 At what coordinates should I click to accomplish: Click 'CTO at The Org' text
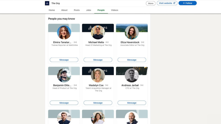(x=132, y=88)
